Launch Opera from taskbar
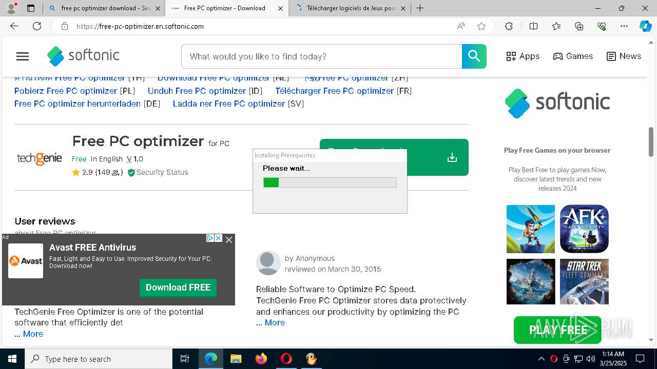This screenshot has width=657, height=369. coord(286,359)
